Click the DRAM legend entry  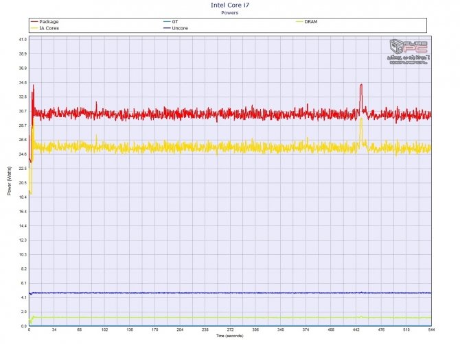307,22
